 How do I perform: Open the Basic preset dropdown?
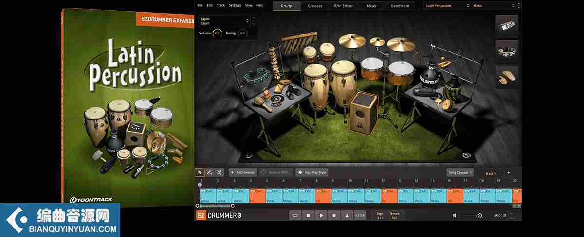[493, 5]
